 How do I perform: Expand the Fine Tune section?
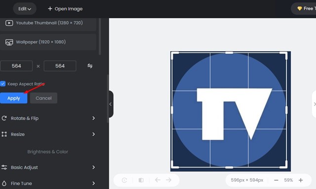48,184
